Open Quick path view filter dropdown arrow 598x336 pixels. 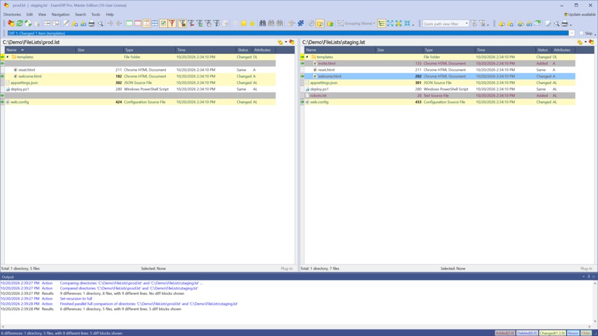466,24
